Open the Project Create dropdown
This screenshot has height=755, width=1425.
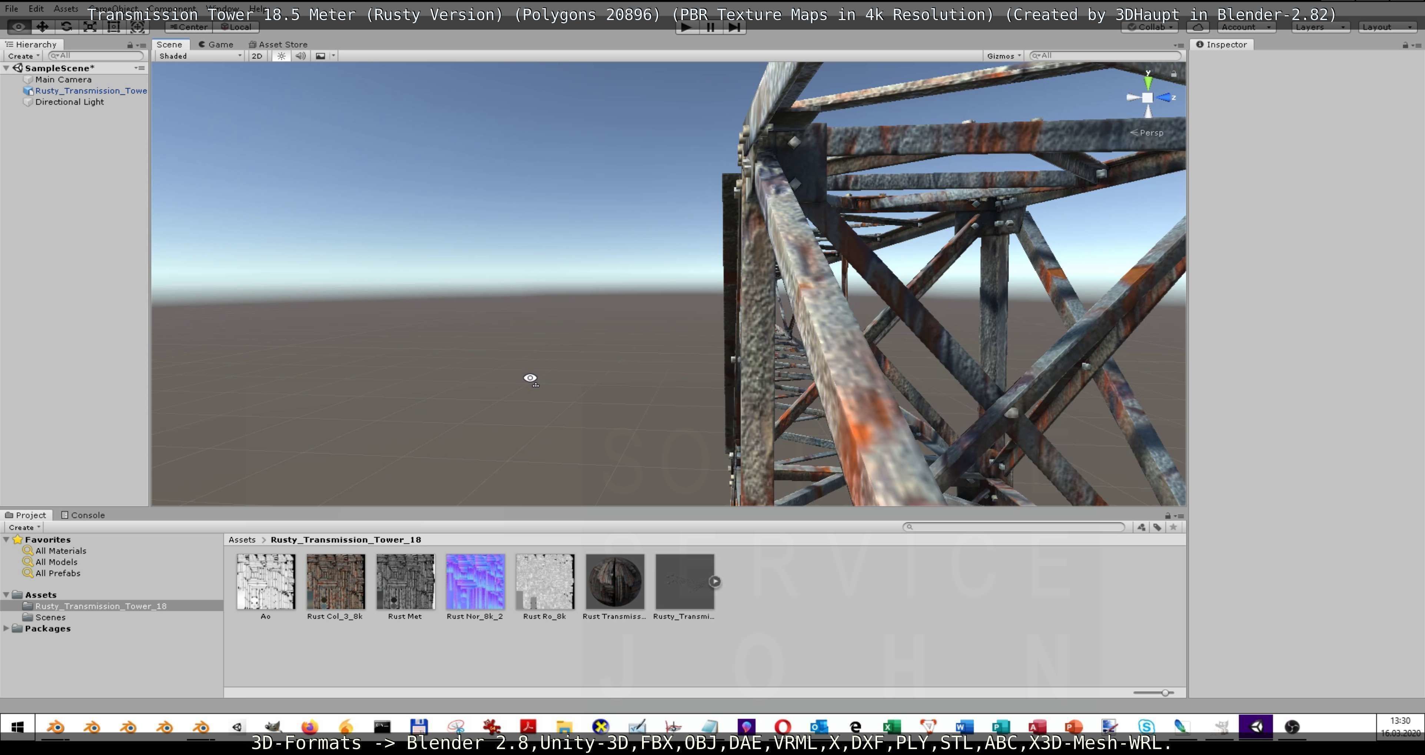tap(24, 528)
